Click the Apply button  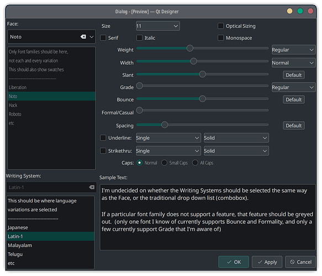tap(267, 262)
